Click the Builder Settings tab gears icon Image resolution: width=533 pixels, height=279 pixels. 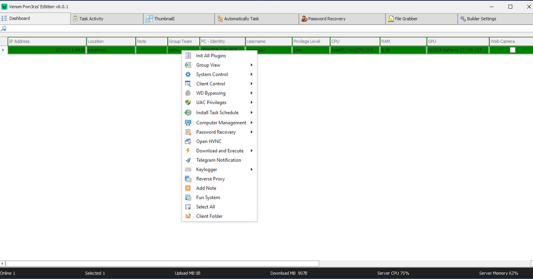[463, 19]
